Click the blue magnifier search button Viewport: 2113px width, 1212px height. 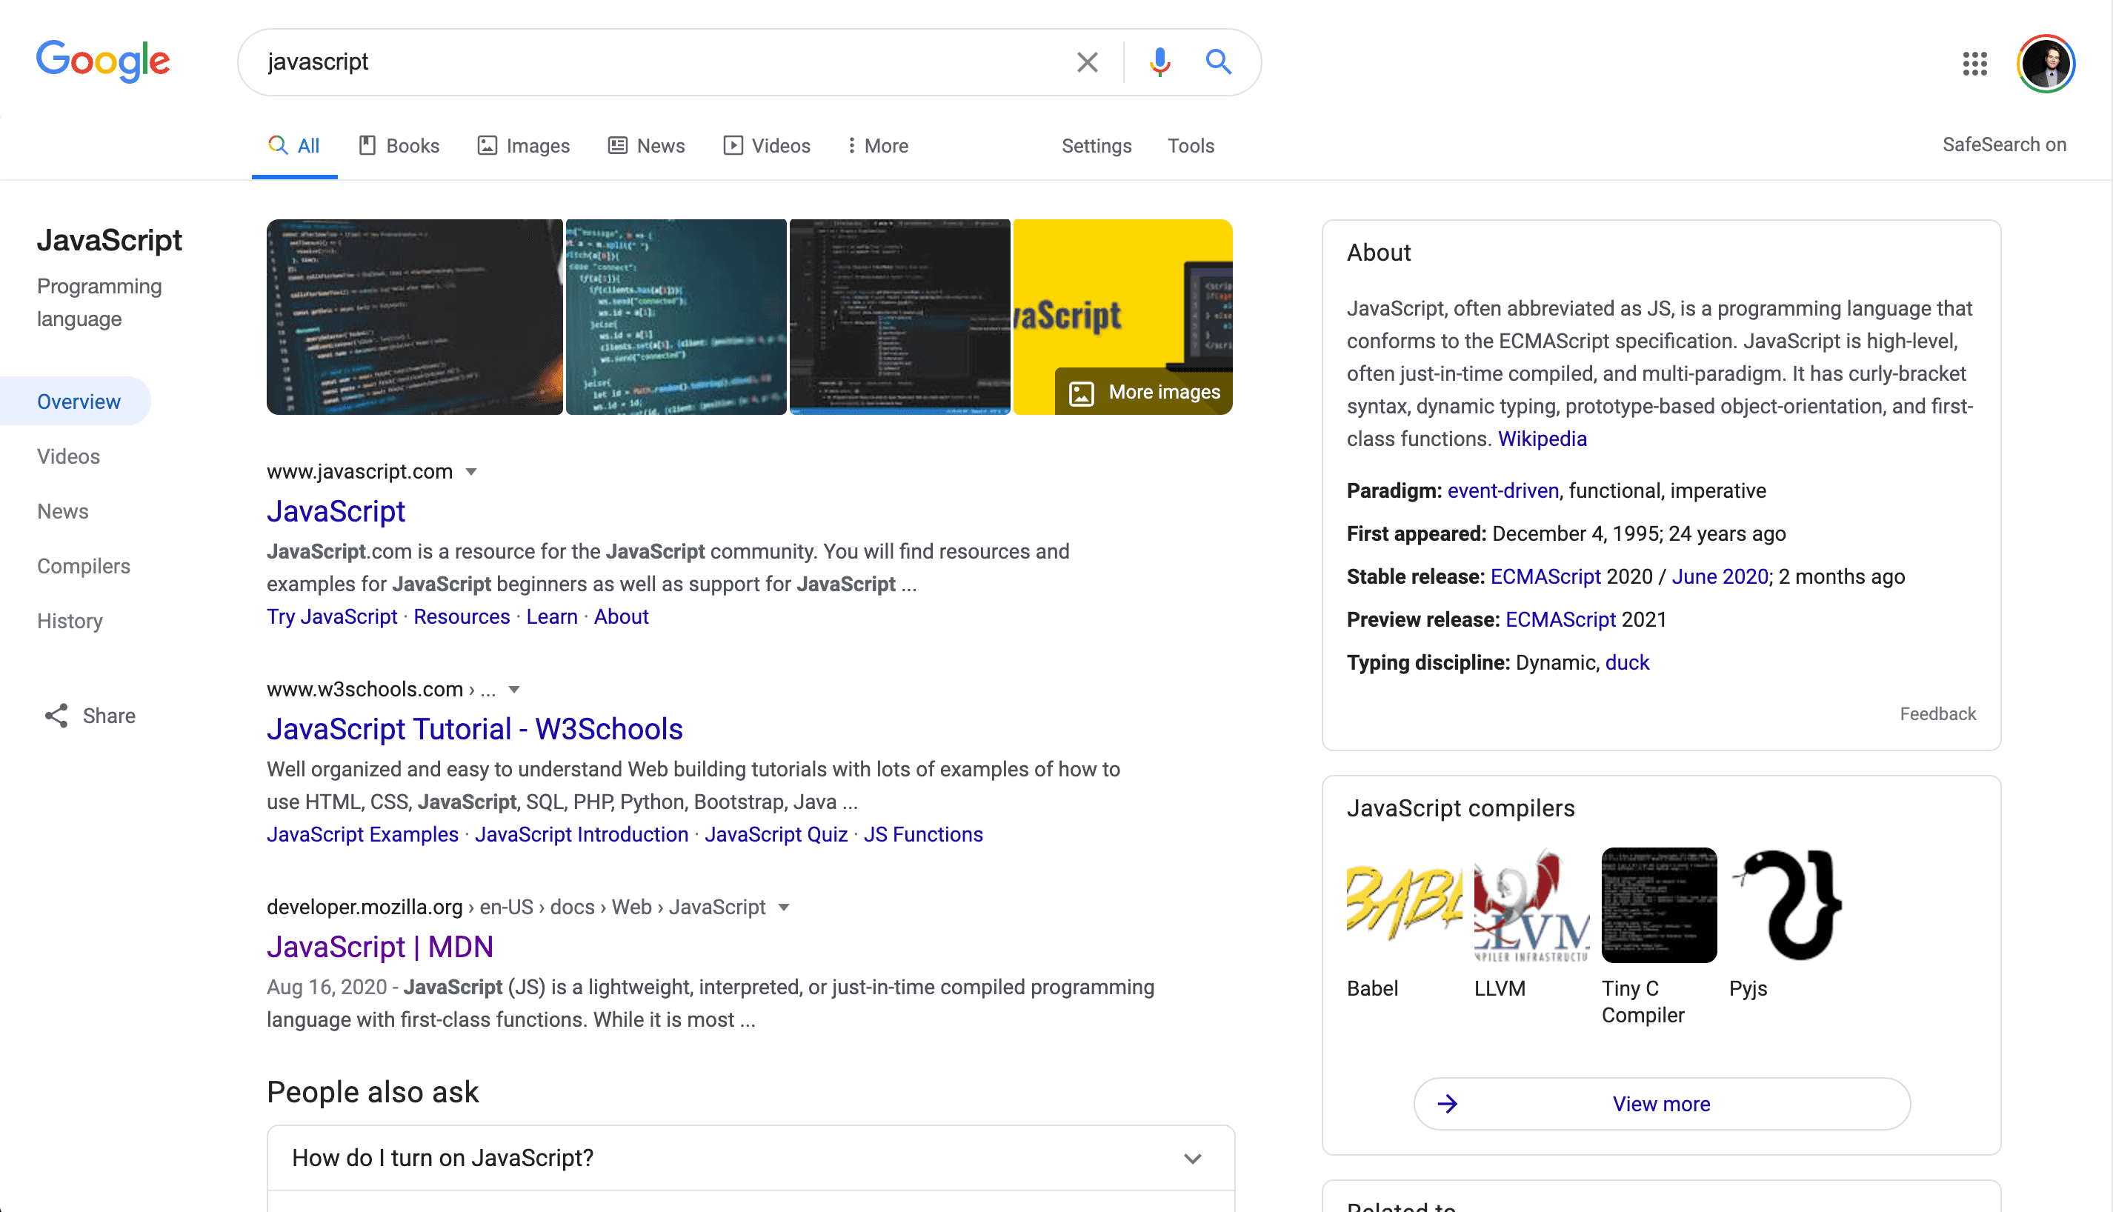[x=1218, y=61]
